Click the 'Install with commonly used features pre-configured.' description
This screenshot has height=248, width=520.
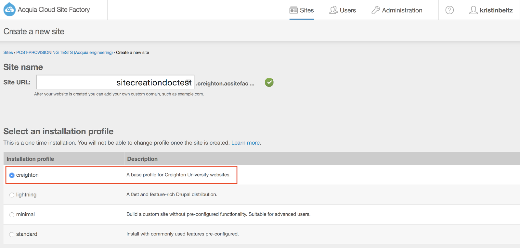click(183, 234)
